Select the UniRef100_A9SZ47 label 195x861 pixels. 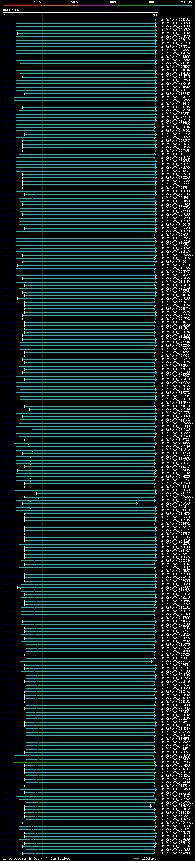pos(175,467)
